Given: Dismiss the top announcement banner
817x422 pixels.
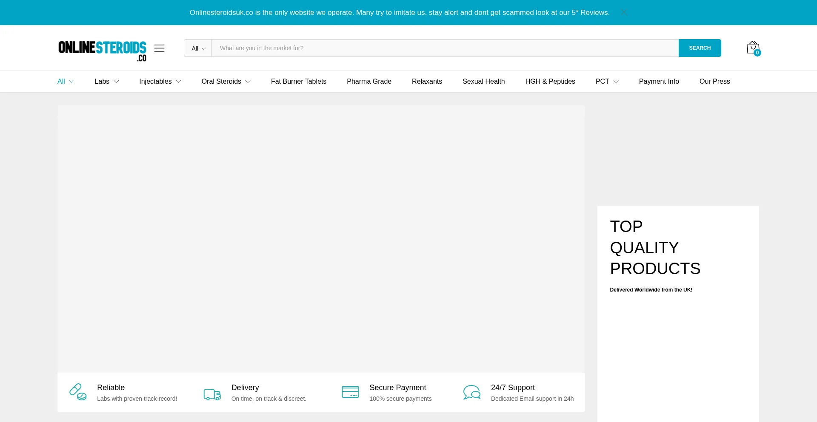Looking at the screenshot, I should [x=624, y=12].
